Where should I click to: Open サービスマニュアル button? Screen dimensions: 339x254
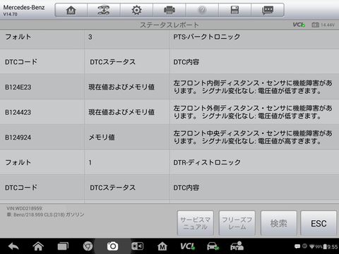(196, 223)
